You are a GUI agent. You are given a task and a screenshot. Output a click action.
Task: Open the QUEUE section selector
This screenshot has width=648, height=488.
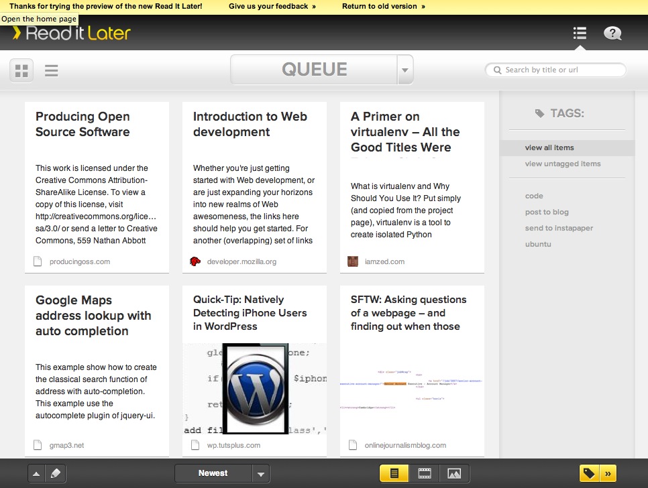point(314,69)
